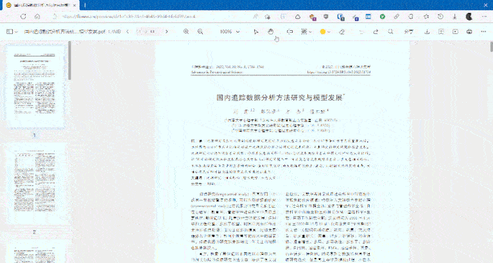The width and height of the screenshot is (493, 263).
Task: Open the highlight color dropdown arrow
Action: click(x=329, y=31)
